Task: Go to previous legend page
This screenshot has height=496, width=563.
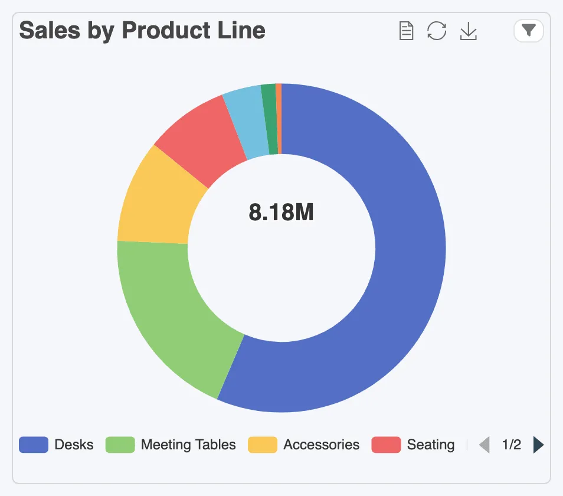Action: (485, 445)
